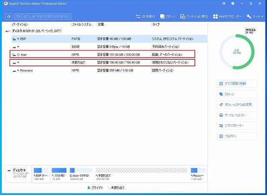267x195 pixels.
Task: Click the undo arrow icon
Action: click(x=18, y=17)
